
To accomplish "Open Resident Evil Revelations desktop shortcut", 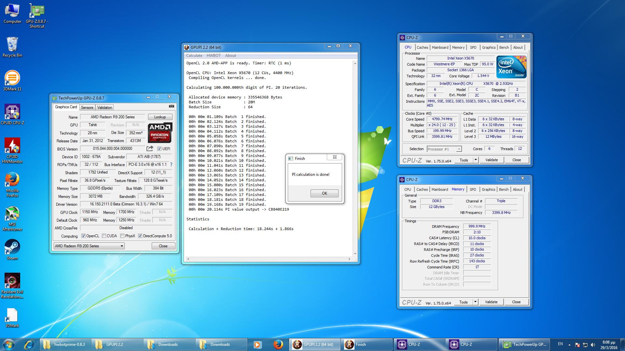I will tap(12, 286).
